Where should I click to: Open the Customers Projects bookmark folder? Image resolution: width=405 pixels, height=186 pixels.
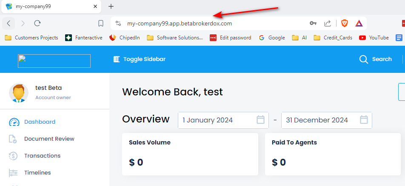pos(31,38)
